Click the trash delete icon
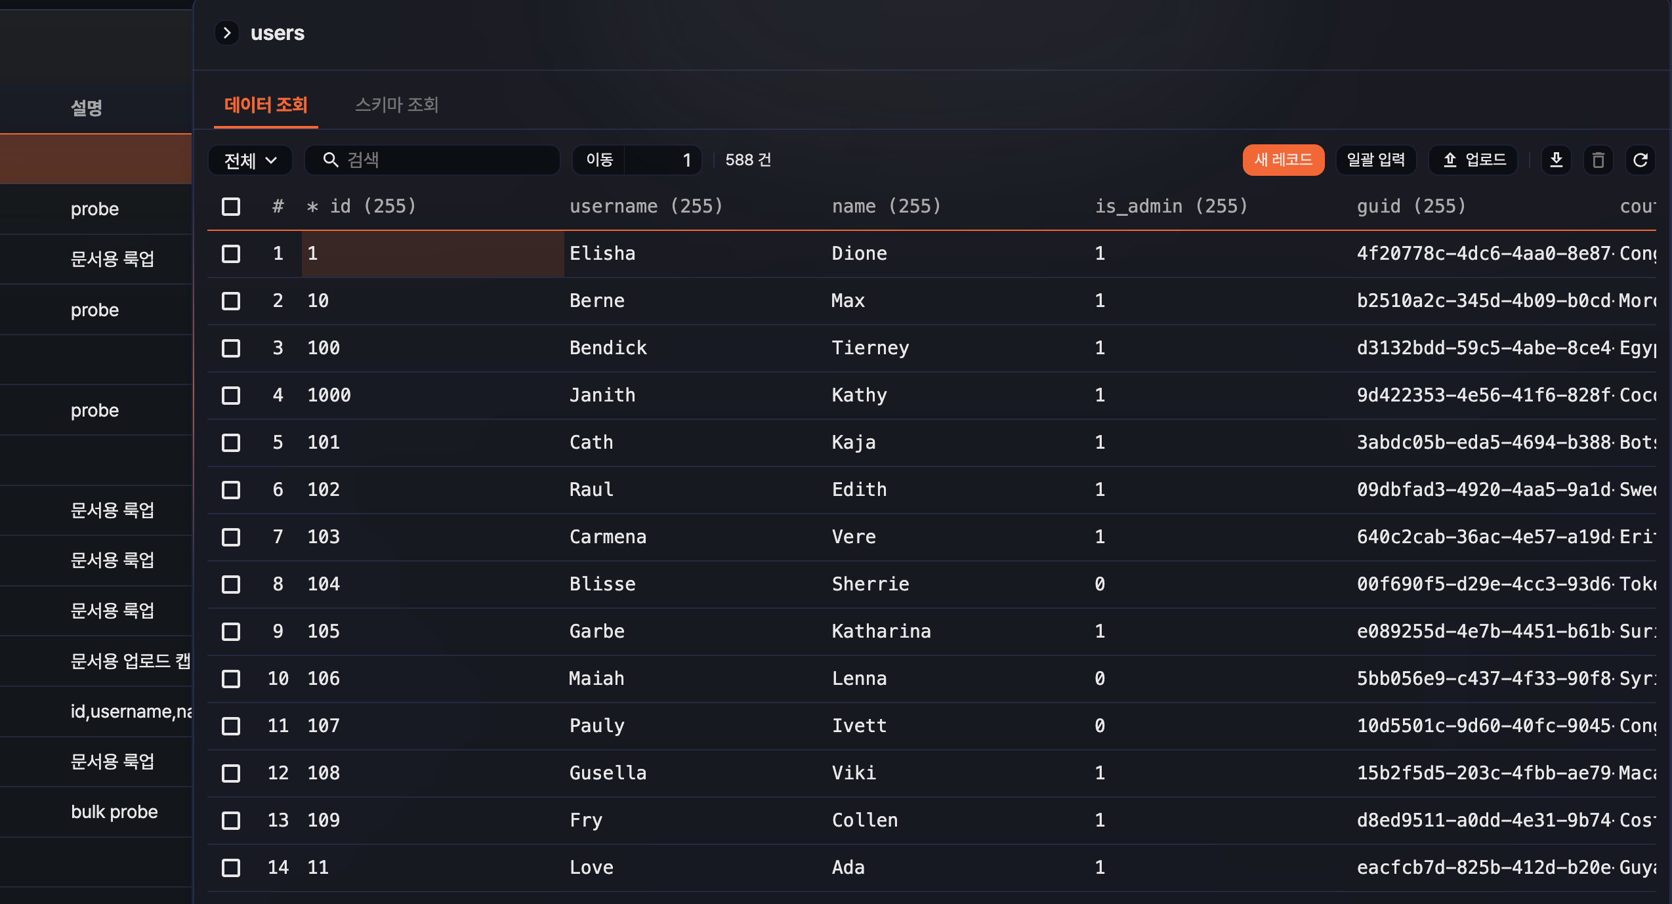 tap(1598, 160)
